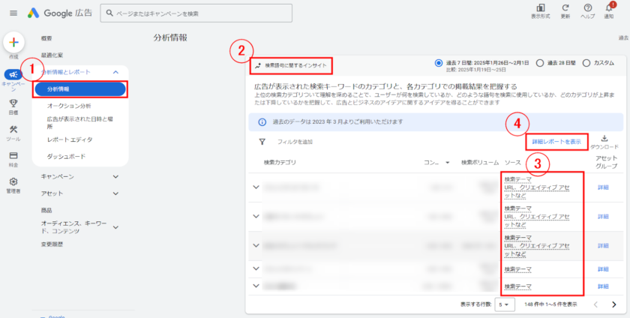The image size is (630, 318).
Task: Open the Campaigns megaphone icon in sidebar
Action: 13,74
